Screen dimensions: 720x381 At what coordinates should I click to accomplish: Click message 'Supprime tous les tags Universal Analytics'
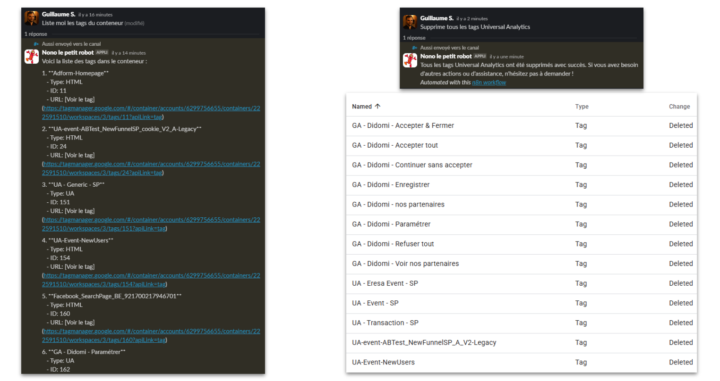(x=475, y=27)
